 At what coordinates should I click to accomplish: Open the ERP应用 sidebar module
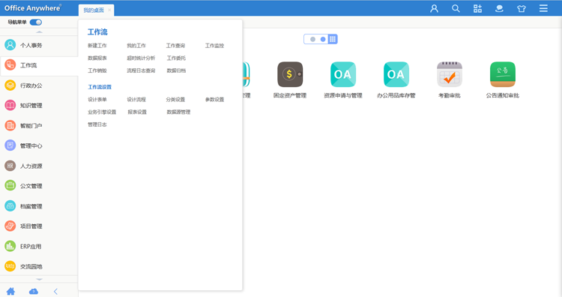[x=39, y=246]
